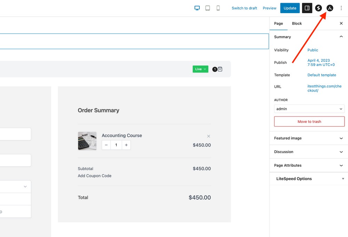Click the shopping cart icon

pyautogui.click(x=220, y=69)
